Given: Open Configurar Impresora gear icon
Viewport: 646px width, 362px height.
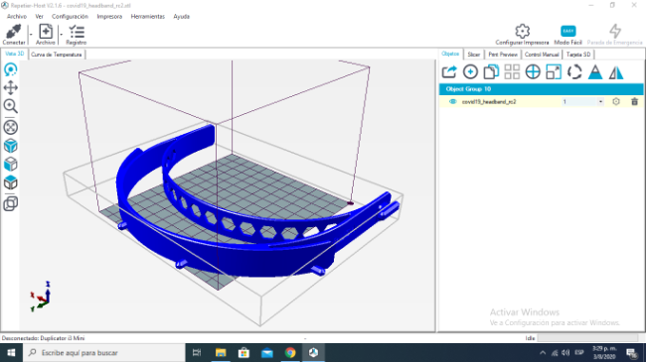Looking at the screenshot, I should pos(522,32).
